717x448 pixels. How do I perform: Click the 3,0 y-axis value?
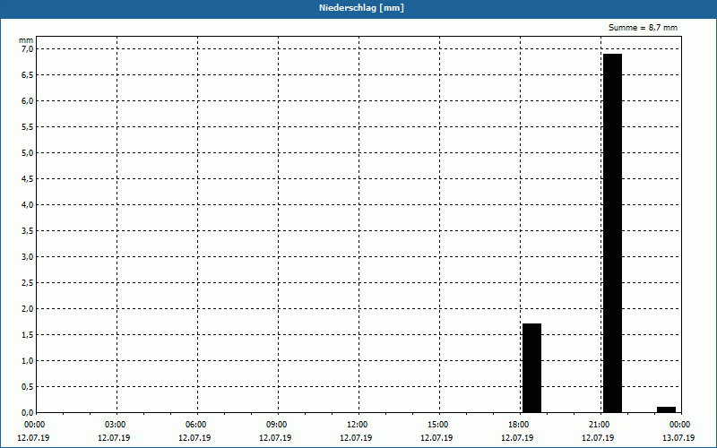tap(28, 257)
